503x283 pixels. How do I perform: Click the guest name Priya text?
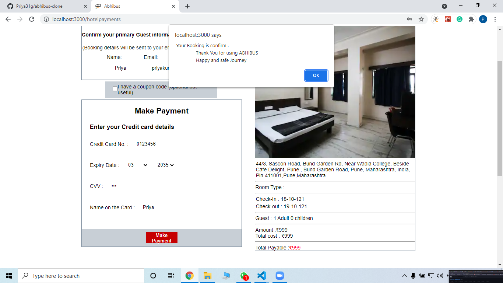pos(120,68)
